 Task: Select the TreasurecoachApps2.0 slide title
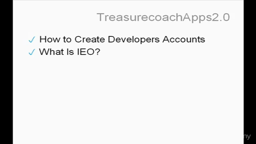(163, 18)
